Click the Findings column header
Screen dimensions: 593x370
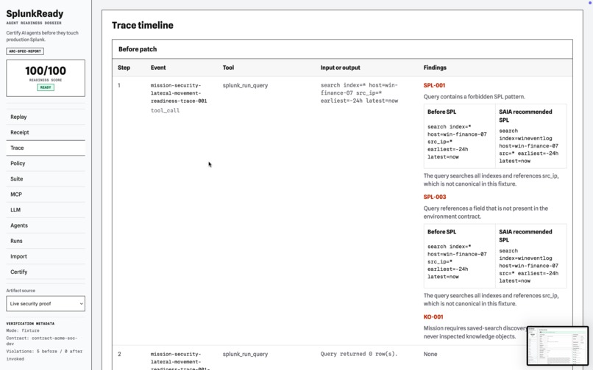435,68
